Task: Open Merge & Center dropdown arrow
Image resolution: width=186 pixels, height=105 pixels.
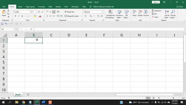Action: [81, 16]
